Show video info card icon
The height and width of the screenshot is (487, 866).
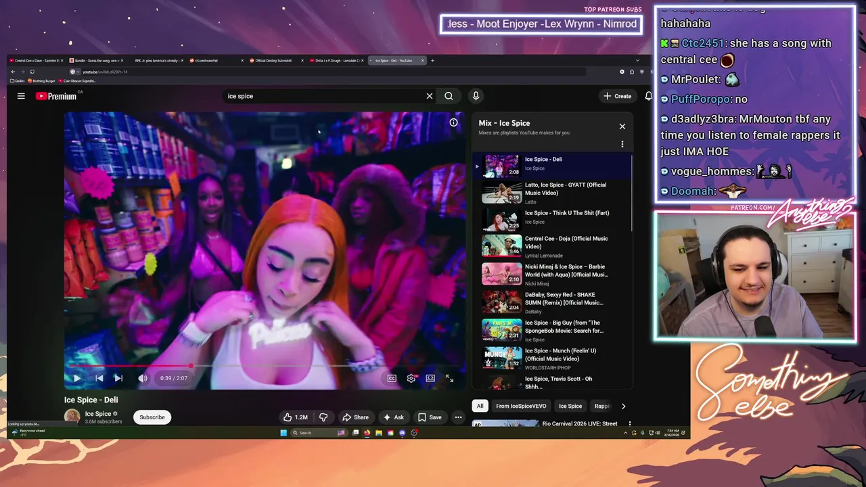453,122
